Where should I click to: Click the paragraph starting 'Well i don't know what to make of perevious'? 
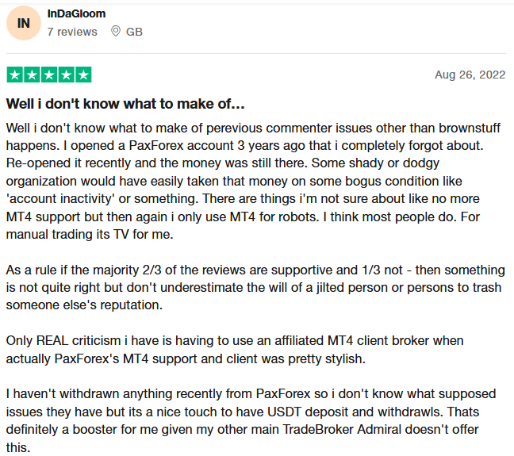253,181
